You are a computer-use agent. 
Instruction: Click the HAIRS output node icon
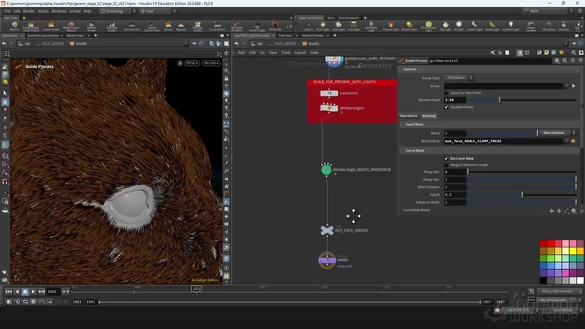[326, 260]
